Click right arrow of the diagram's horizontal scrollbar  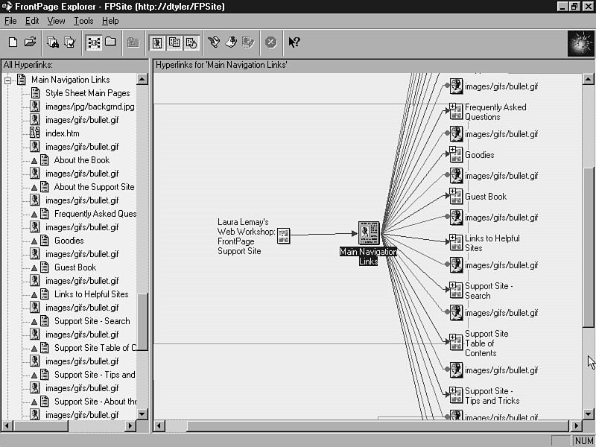click(575, 426)
